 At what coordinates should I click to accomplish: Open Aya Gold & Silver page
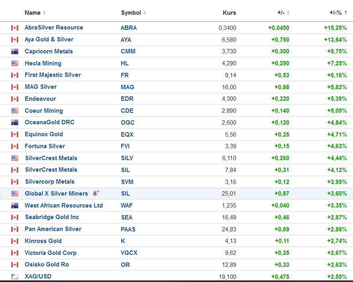pos(49,39)
